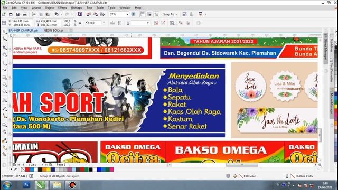This screenshot has height=190, width=338.
Task: Open the Bitmaps menu
Action: [x=77, y=8]
